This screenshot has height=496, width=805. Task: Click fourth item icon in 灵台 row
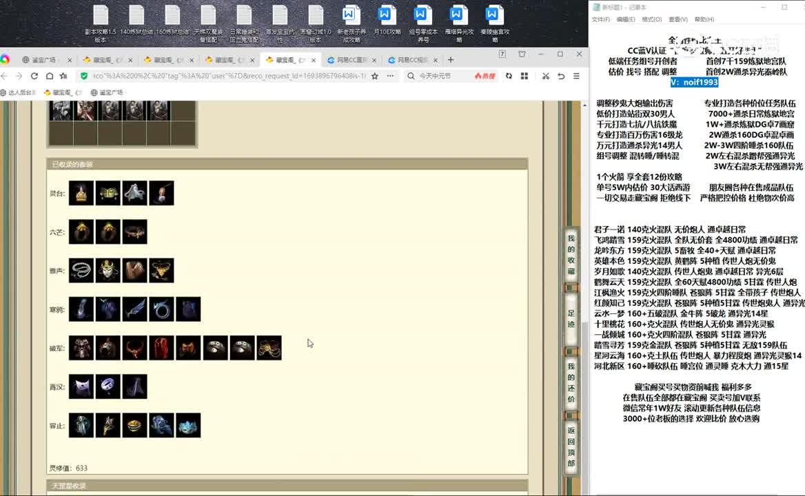coord(161,193)
